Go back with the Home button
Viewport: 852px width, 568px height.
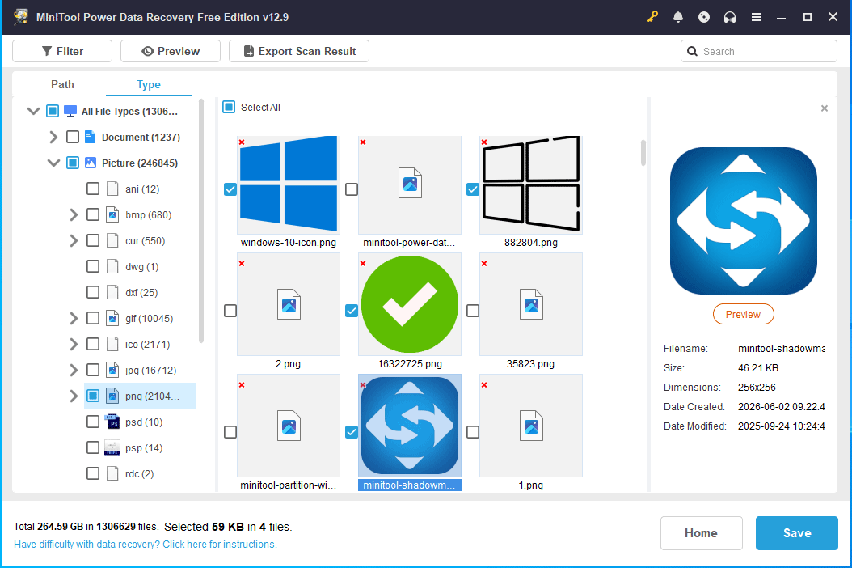pos(702,533)
